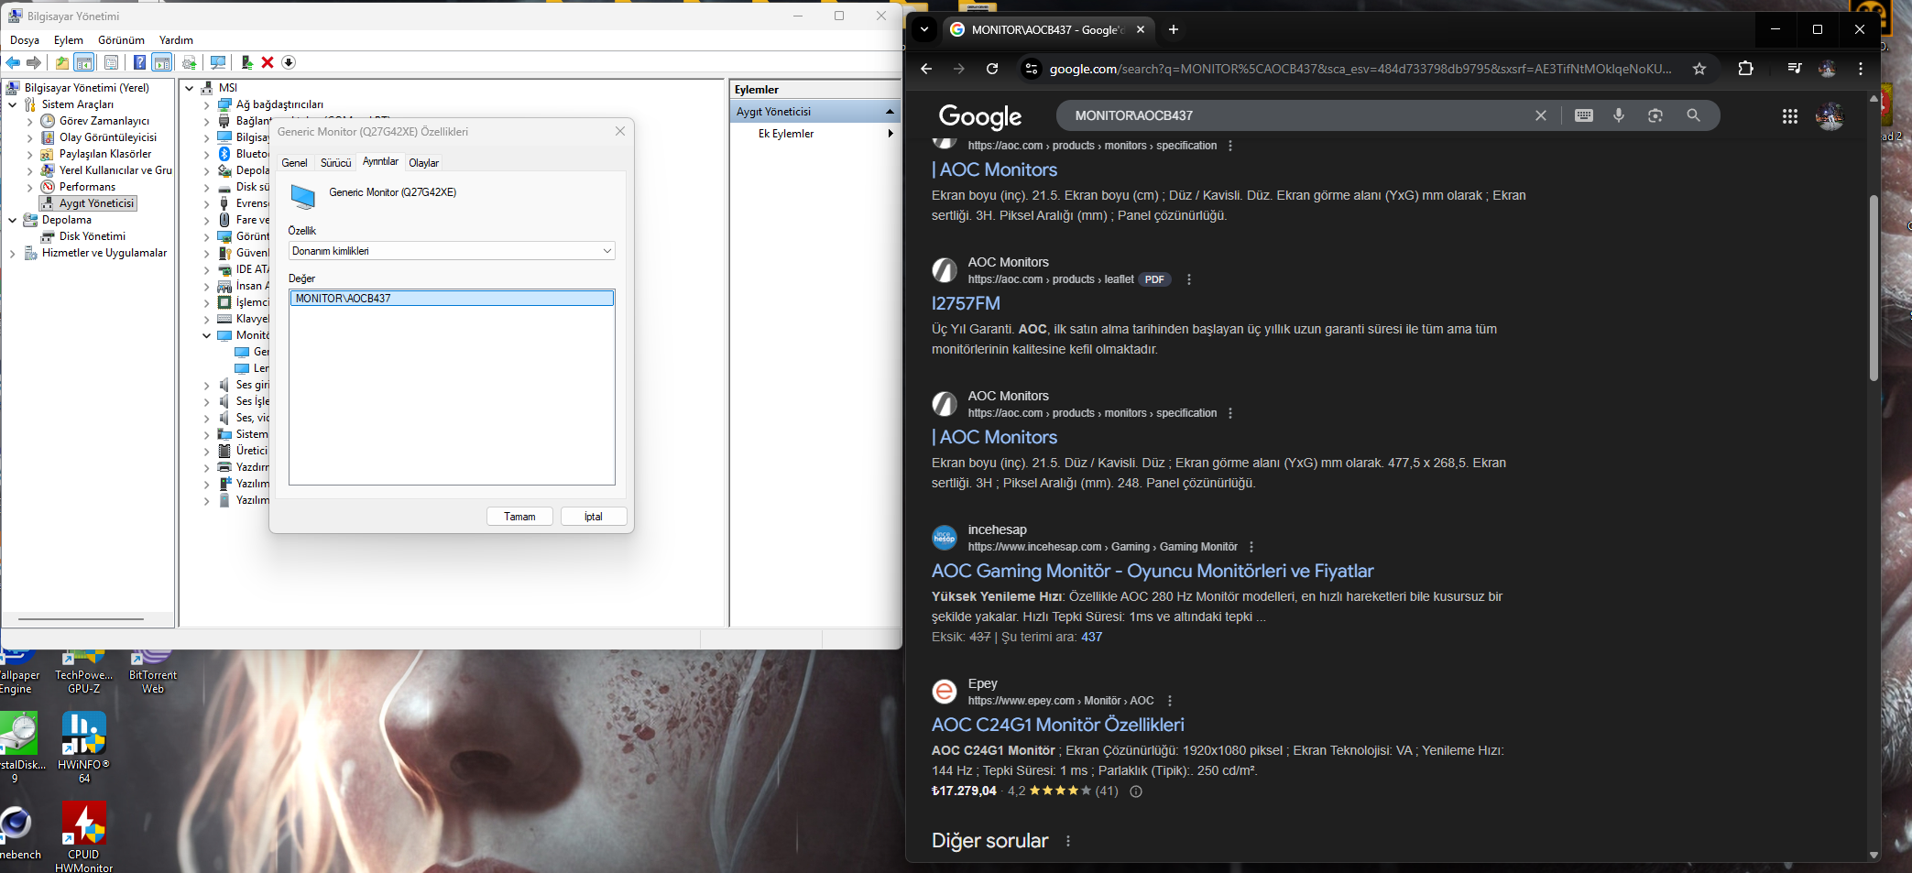1912x873 pixels.
Task: Open the Properties toolbar icon
Action: (x=111, y=62)
